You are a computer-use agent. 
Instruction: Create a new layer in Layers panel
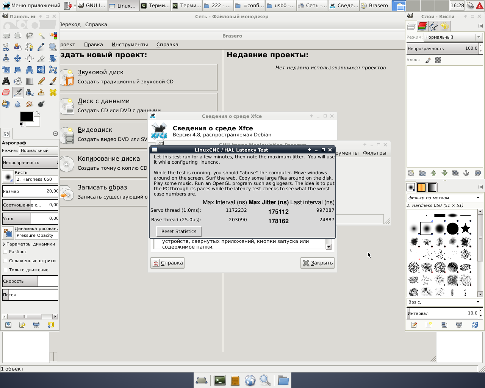(411, 173)
